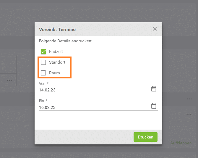
Task: Edit the Von date field 14.02.23
Action: pos(95,90)
